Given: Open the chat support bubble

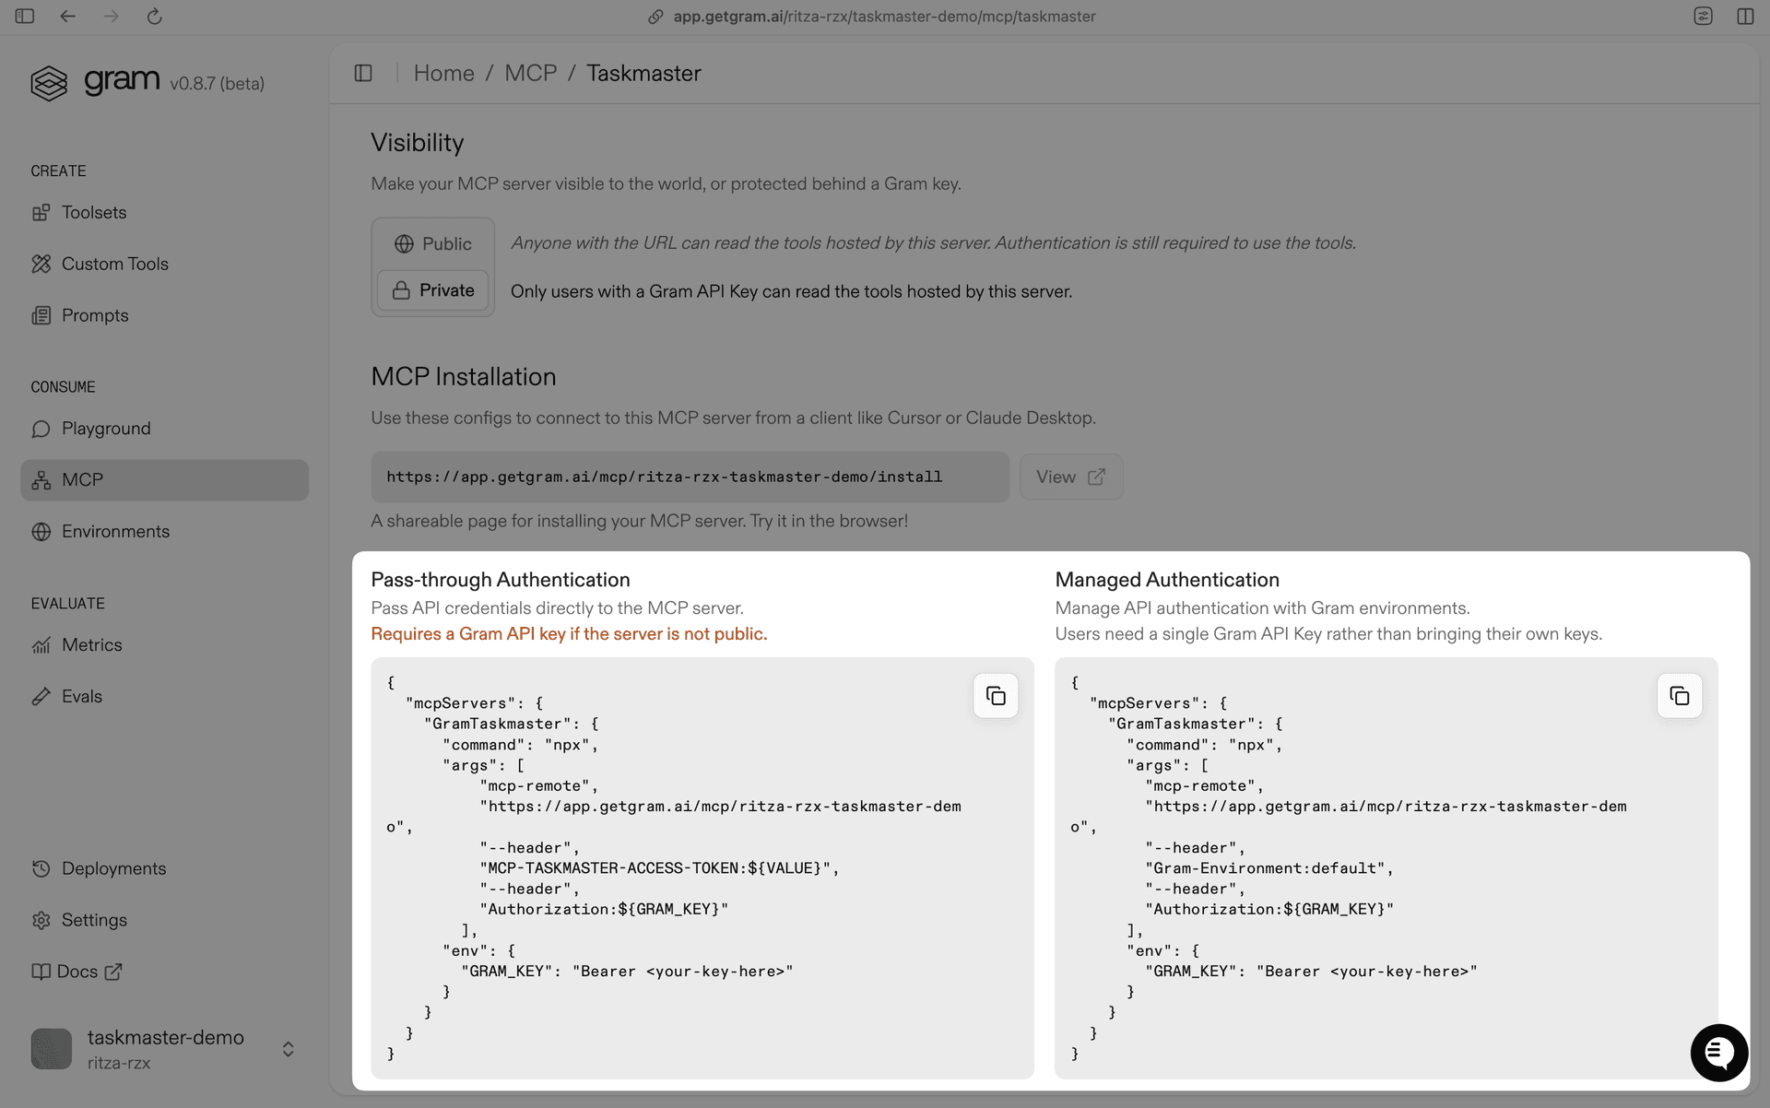Looking at the screenshot, I should coord(1718,1052).
